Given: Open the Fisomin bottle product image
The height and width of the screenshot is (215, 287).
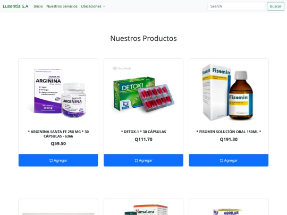Looking at the screenshot, I should [x=229, y=92].
